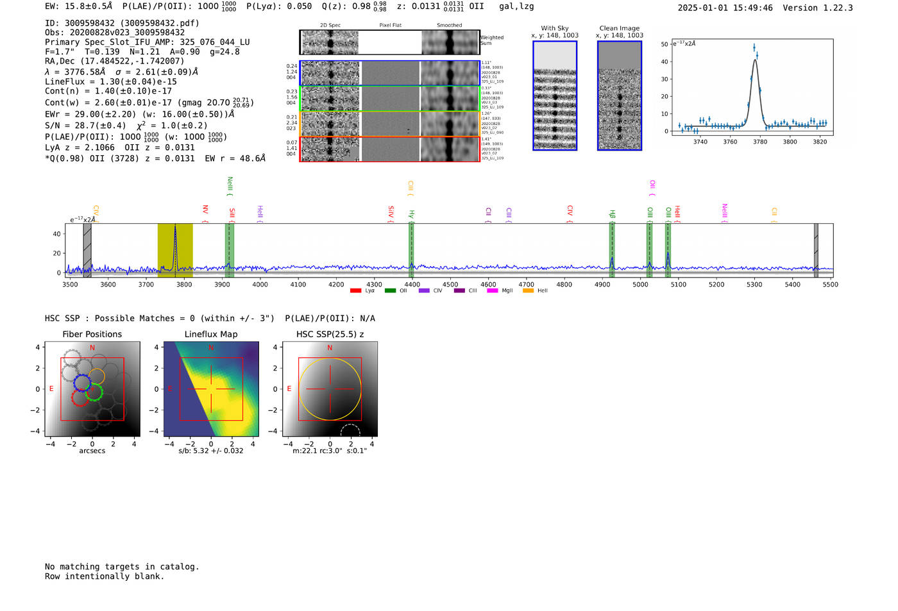The height and width of the screenshot is (611, 898).
Task: Select the orange-bordered 2D fiber spectrum row
Action: [389, 124]
